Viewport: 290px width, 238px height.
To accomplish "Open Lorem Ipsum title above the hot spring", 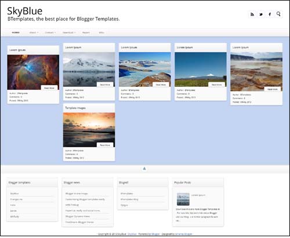I will click(x=241, y=47).
